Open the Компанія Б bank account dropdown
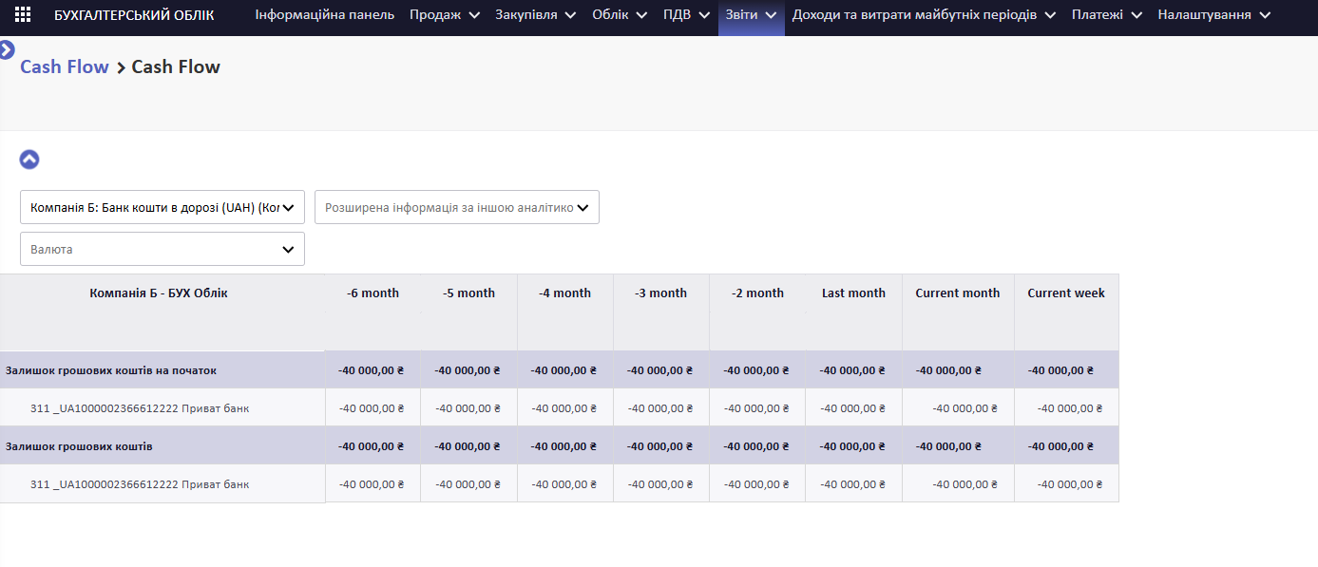The height and width of the screenshot is (567, 1318). pyautogui.click(x=162, y=207)
